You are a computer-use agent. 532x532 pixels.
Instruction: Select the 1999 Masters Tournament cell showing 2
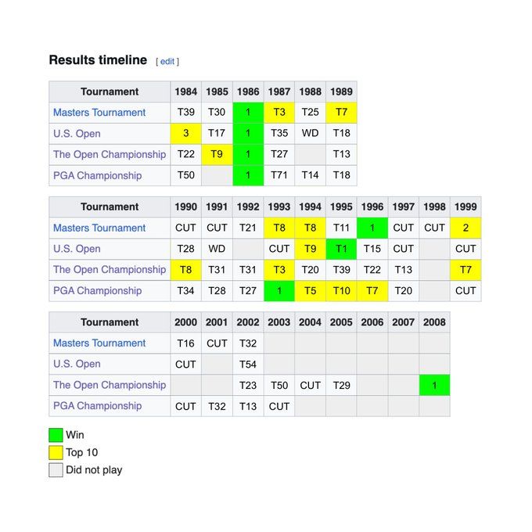(465, 228)
